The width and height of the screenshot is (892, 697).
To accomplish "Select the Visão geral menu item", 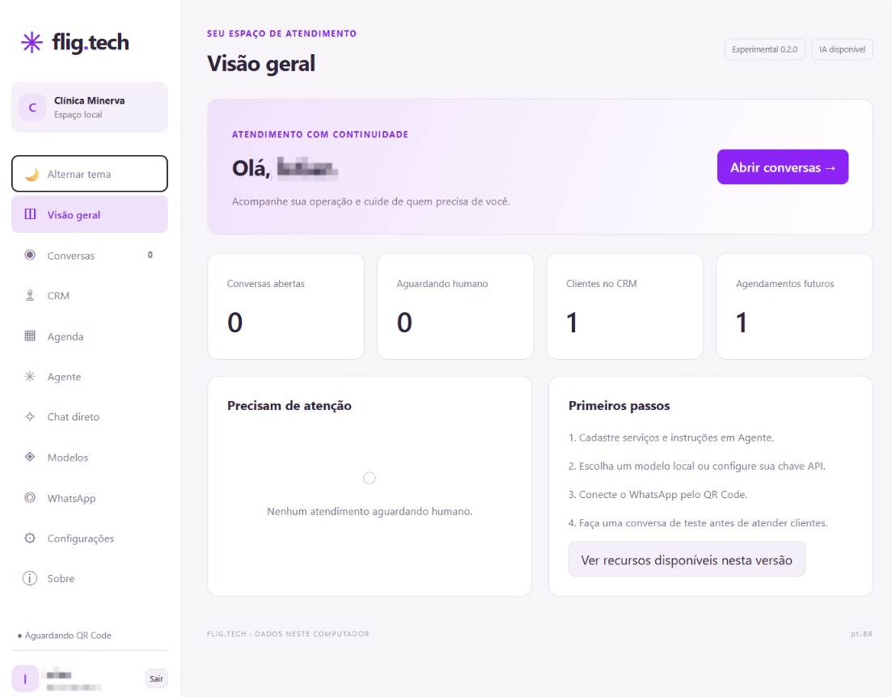I will (x=89, y=214).
